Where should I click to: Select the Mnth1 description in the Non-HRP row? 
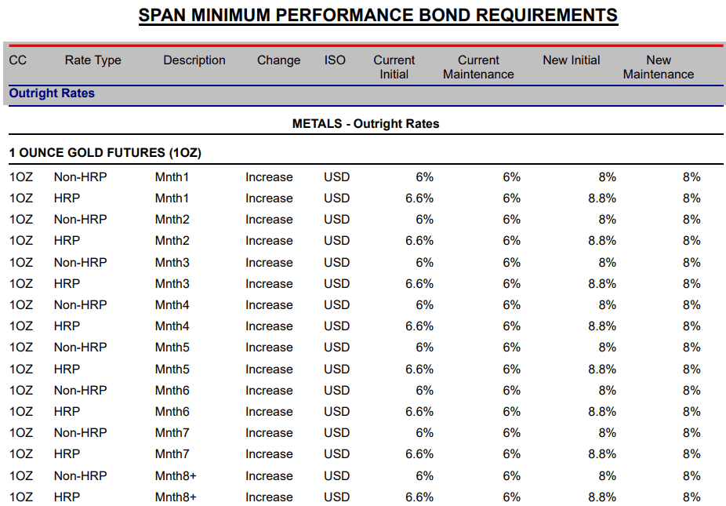[x=172, y=177]
